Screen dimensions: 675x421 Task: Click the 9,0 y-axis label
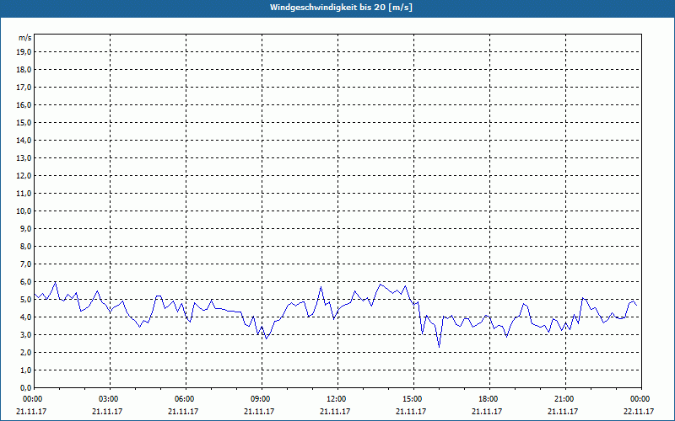tap(25, 228)
